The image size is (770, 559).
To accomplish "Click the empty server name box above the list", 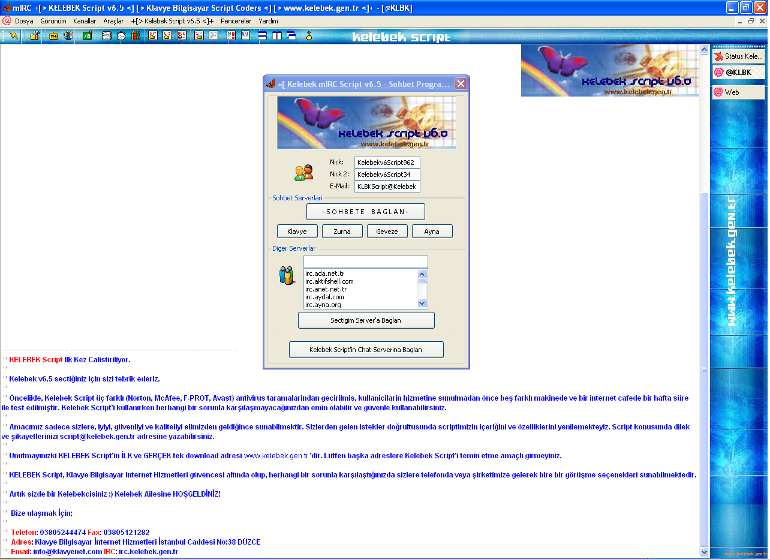I will coord(366,262).
